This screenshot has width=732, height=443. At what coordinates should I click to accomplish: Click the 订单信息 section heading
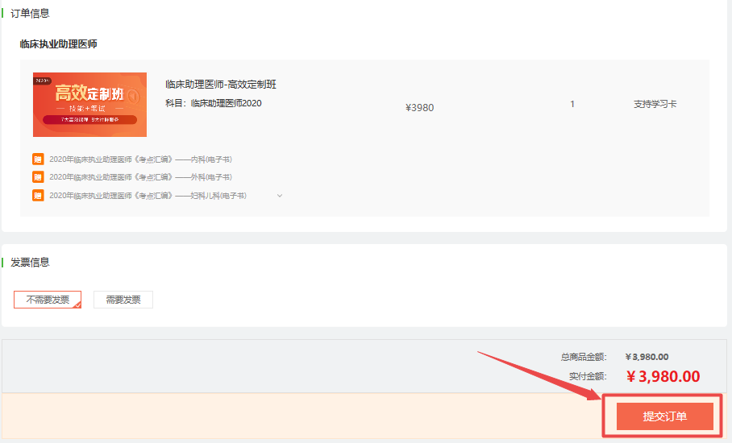pyautogui.click(x=30, y=13)
